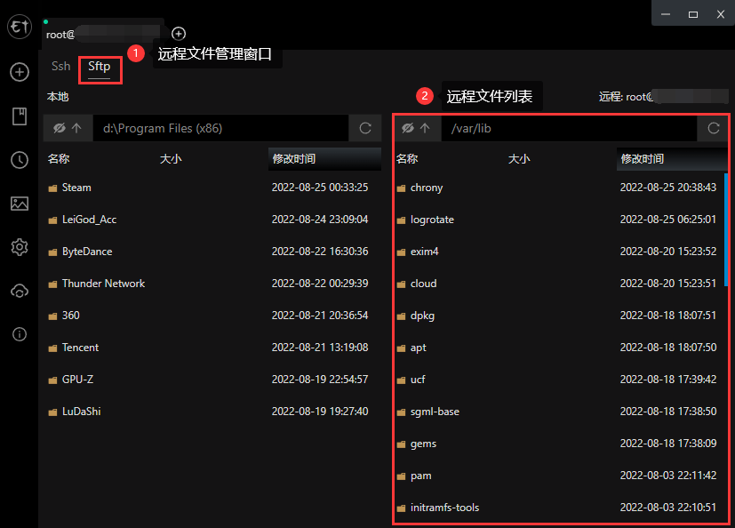
Task: Select the logrotate remote folder
Action: 559,220
